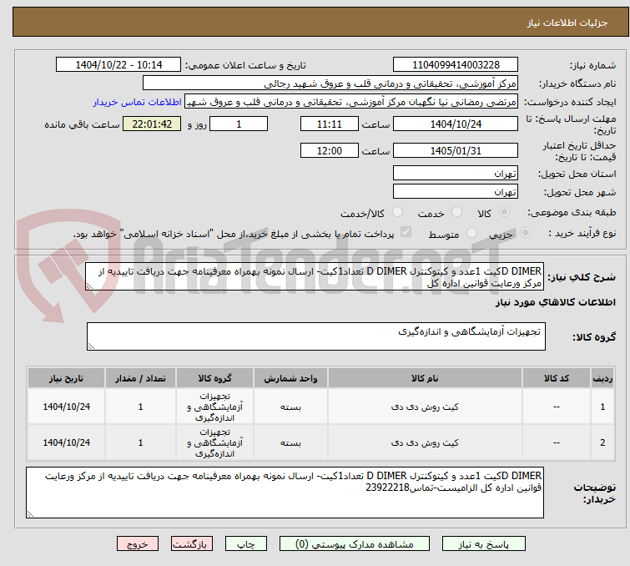Click the تاریخ نیاز column header

(66, 378)
